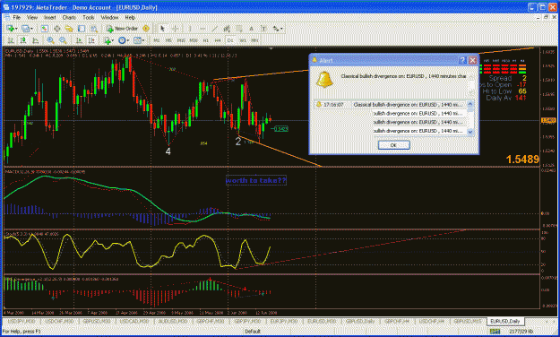
Task: Select the M5 timeframe button
Action: [168, 40]
